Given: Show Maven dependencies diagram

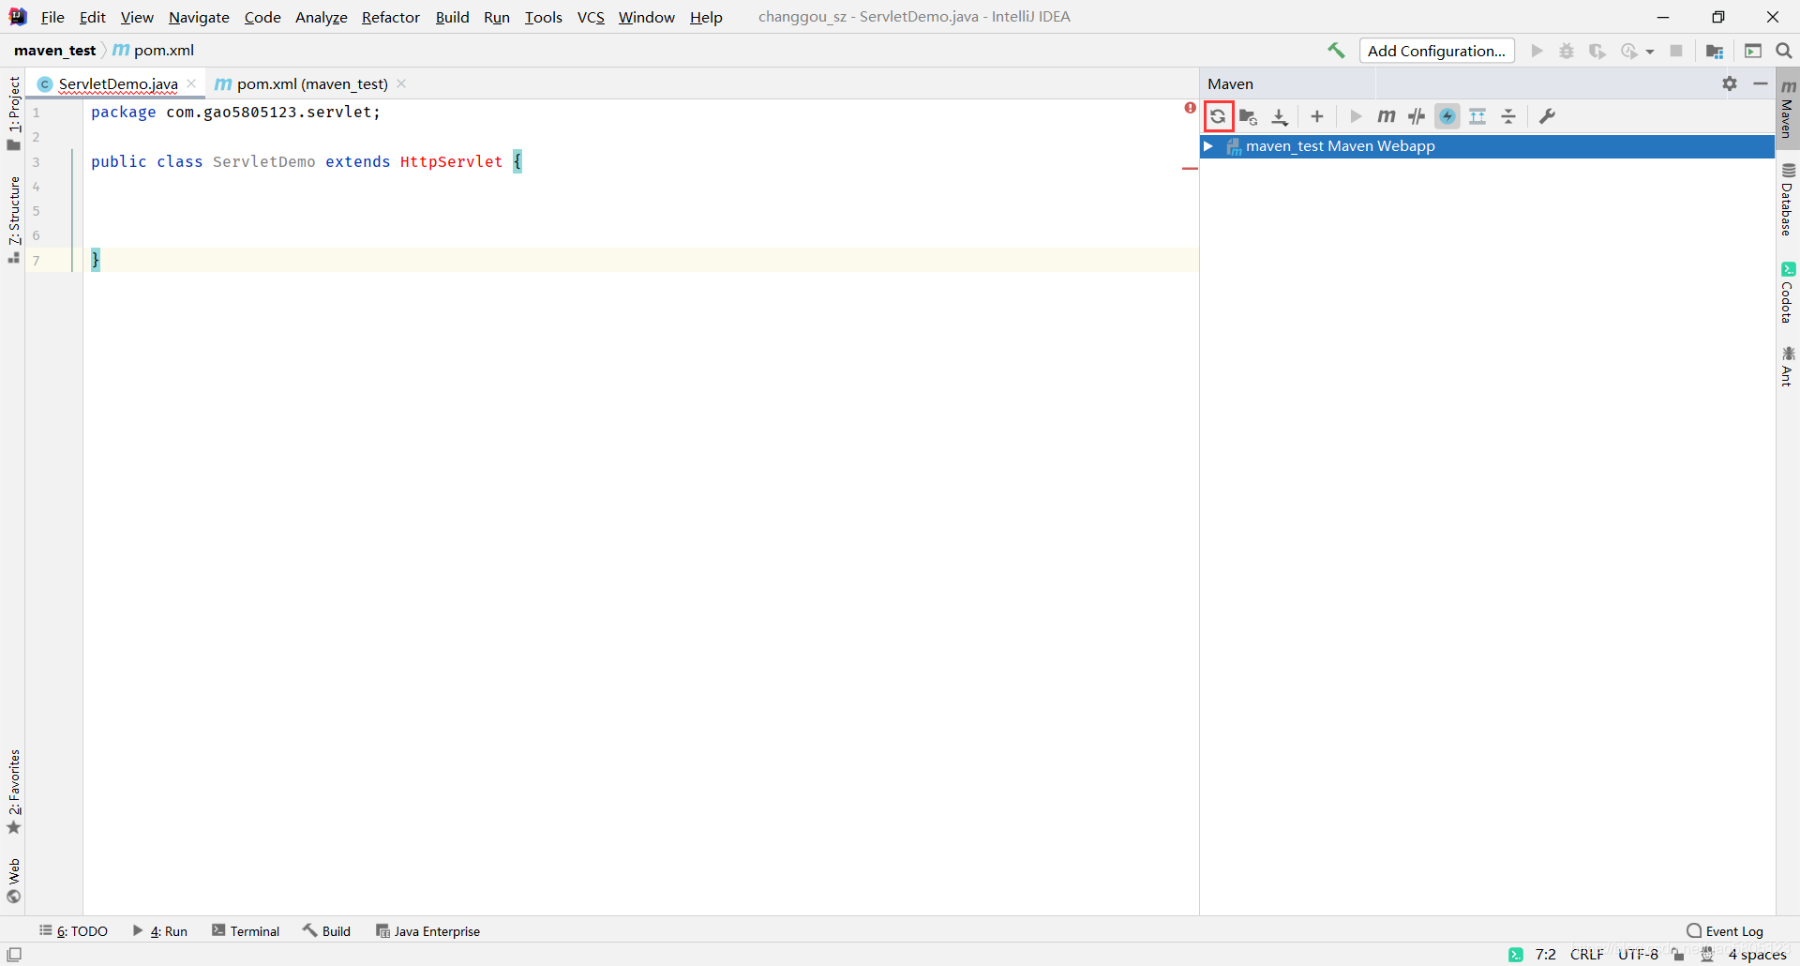Looking at the screenshot, I should click(x=1478, y=116).
